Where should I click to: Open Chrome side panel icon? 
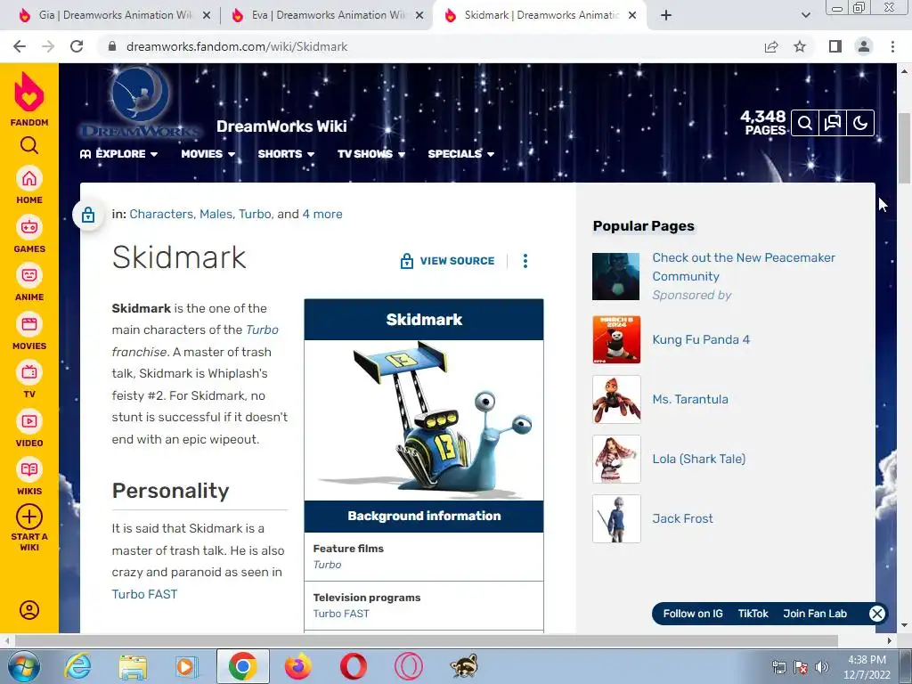click(x=835, y=46)
